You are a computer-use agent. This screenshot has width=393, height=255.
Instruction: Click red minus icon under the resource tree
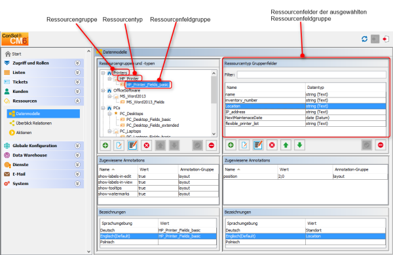(x=212, y=145)
